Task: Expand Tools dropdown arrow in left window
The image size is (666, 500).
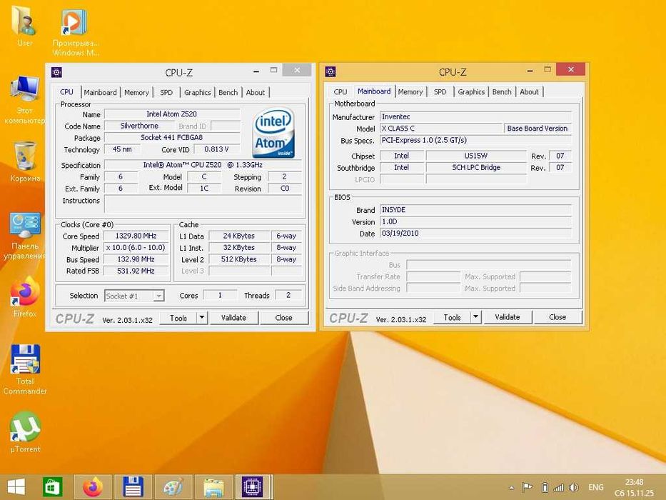Action: 202,318
